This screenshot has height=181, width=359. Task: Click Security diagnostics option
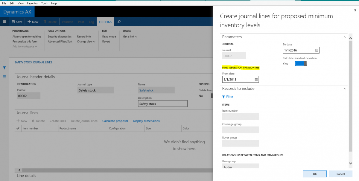tap(60, 36)
